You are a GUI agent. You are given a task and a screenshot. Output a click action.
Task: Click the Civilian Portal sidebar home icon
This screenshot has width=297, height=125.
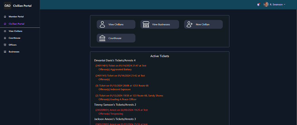click(5, 24)
